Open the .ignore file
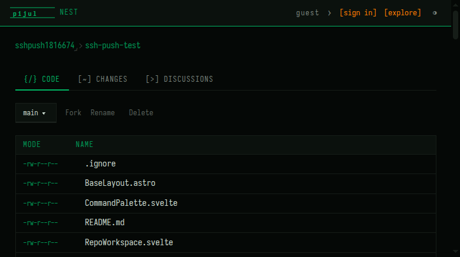 coord(100,163)
